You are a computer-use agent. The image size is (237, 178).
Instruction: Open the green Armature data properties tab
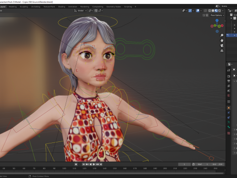coord(229,122)
